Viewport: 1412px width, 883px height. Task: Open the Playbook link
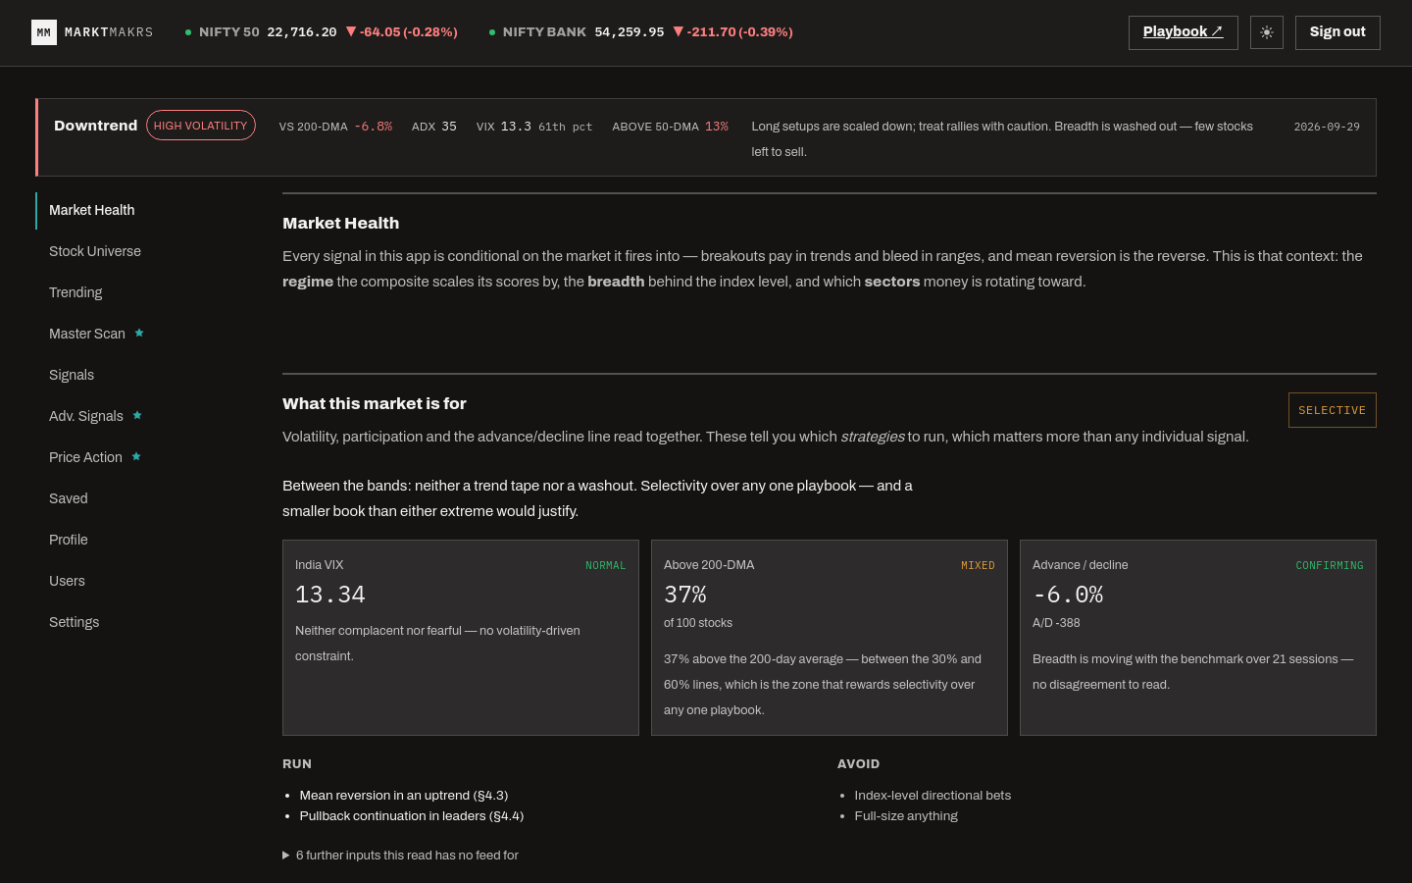pyautogui.click(x=1184, y=32)
